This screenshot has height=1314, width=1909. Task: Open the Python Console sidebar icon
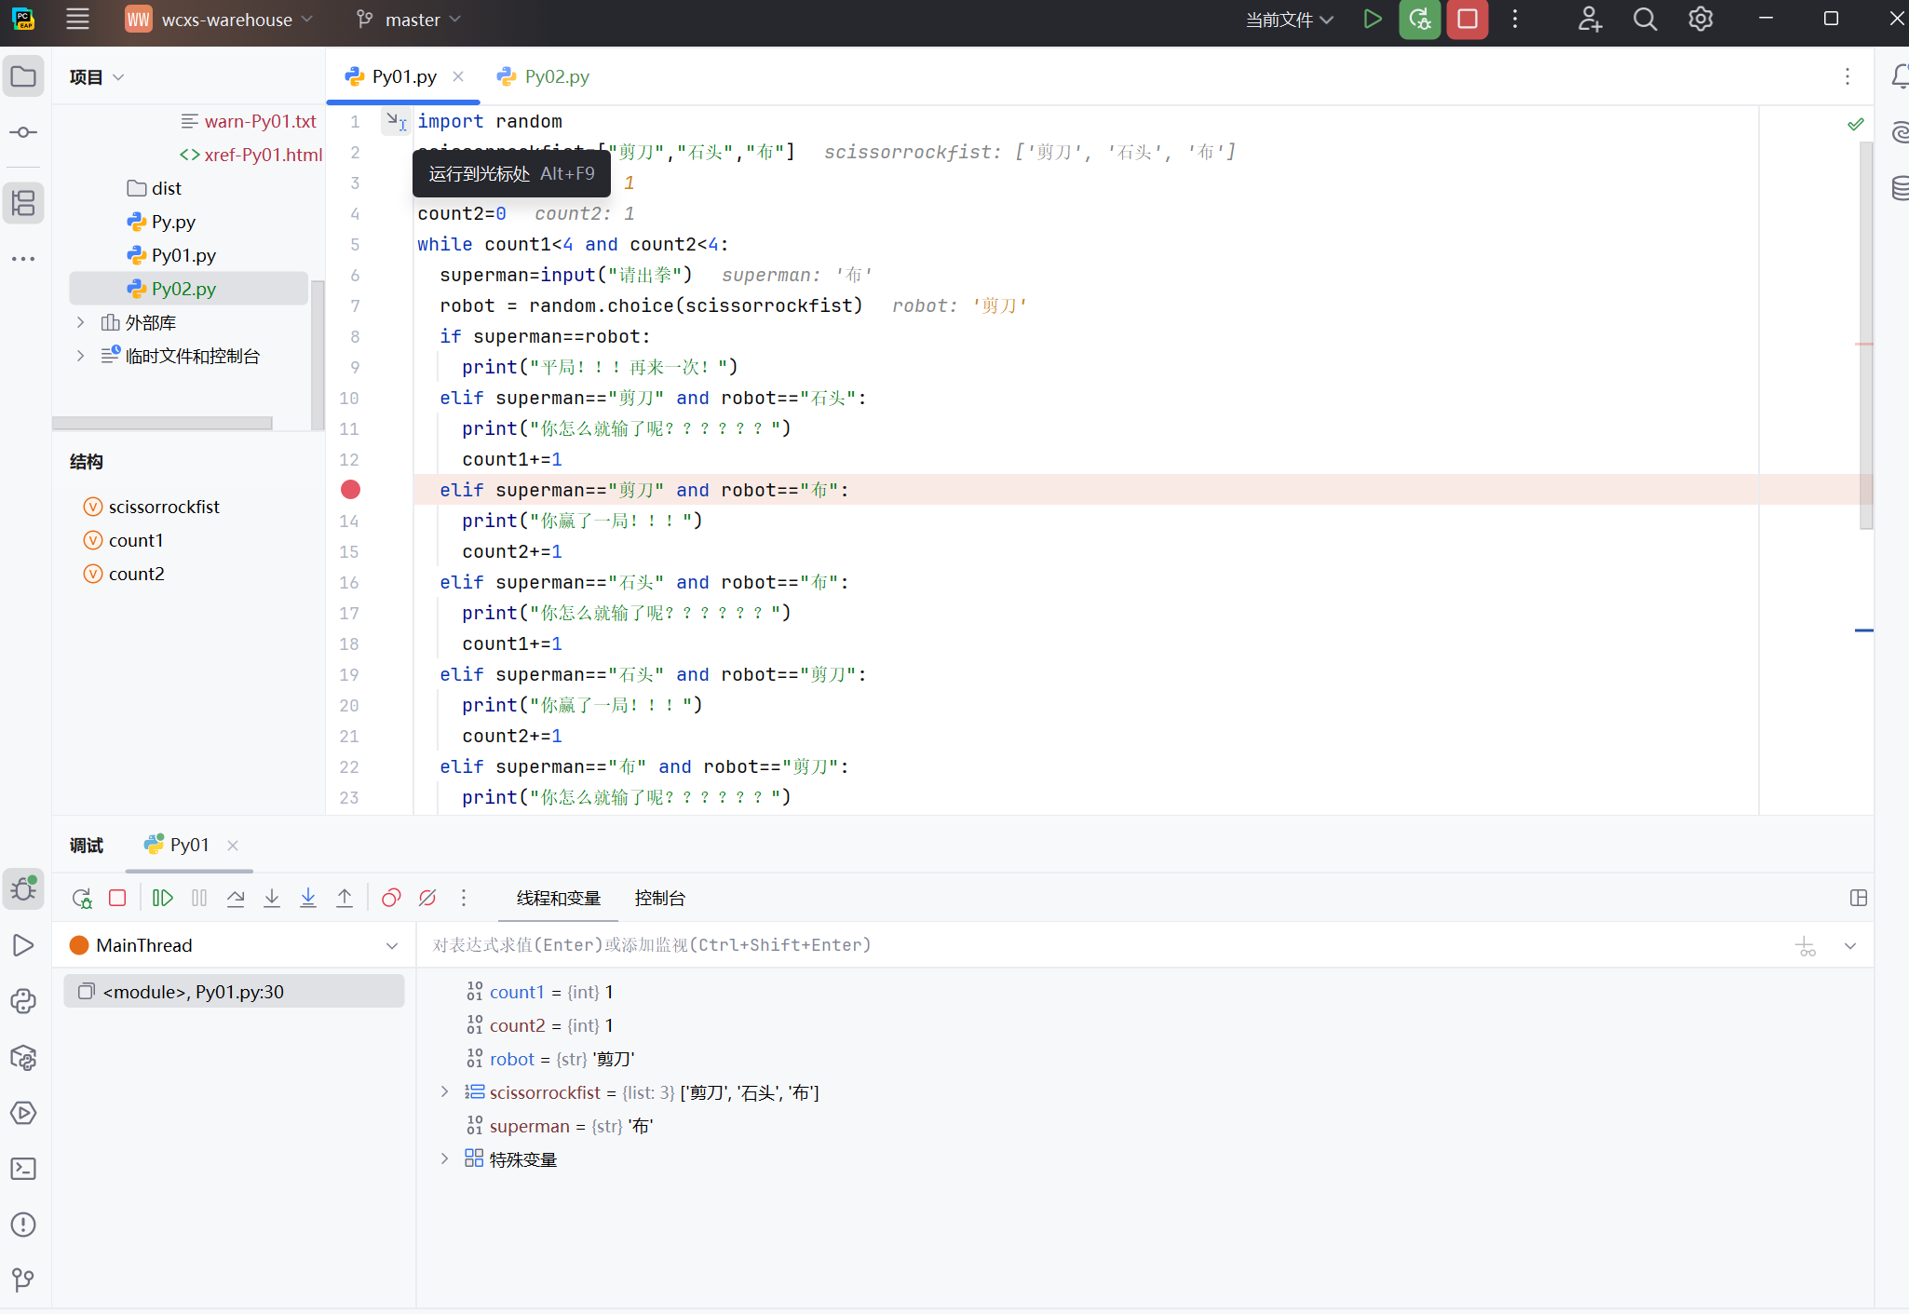[x=23, y=1001]
